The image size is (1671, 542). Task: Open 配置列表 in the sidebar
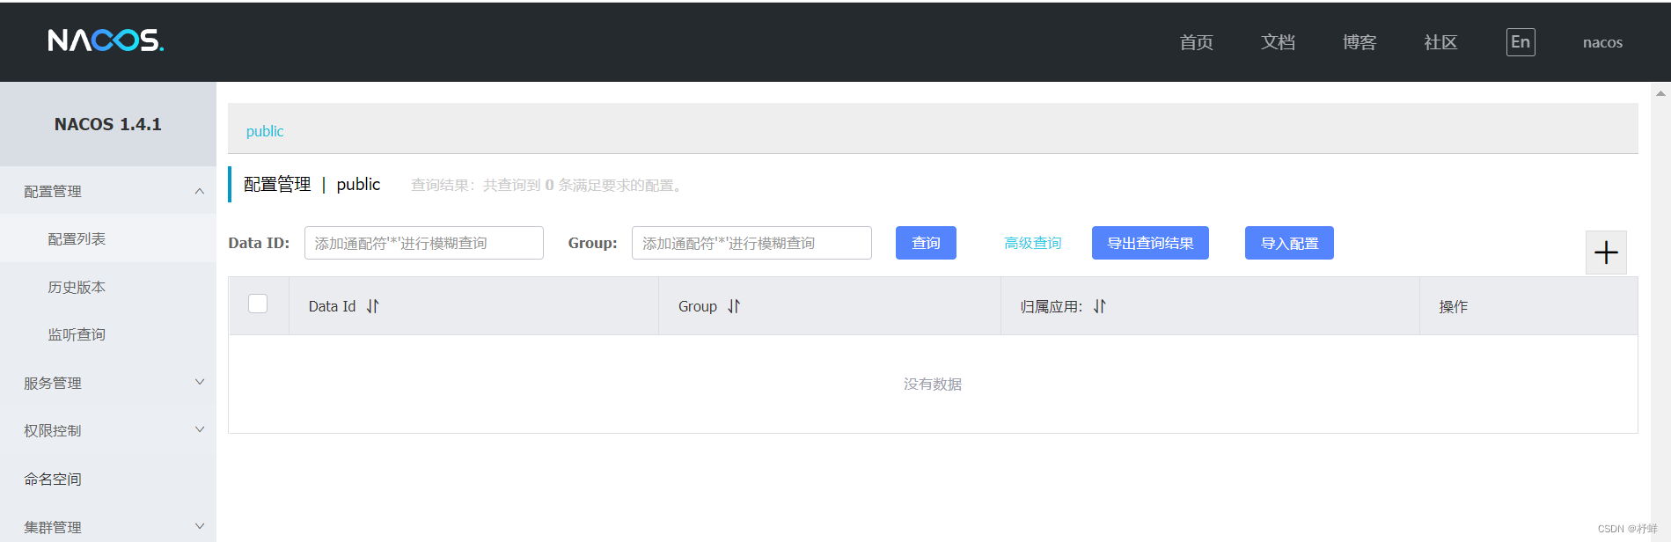(108, 238)
